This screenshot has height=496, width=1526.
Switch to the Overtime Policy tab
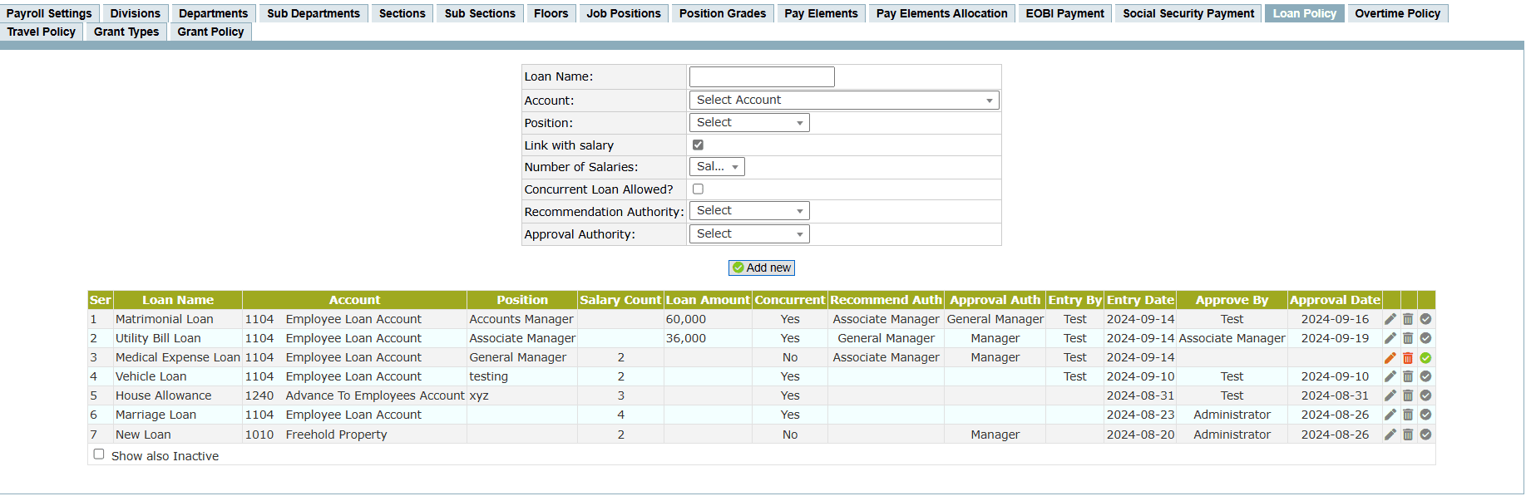(1397, 13)
